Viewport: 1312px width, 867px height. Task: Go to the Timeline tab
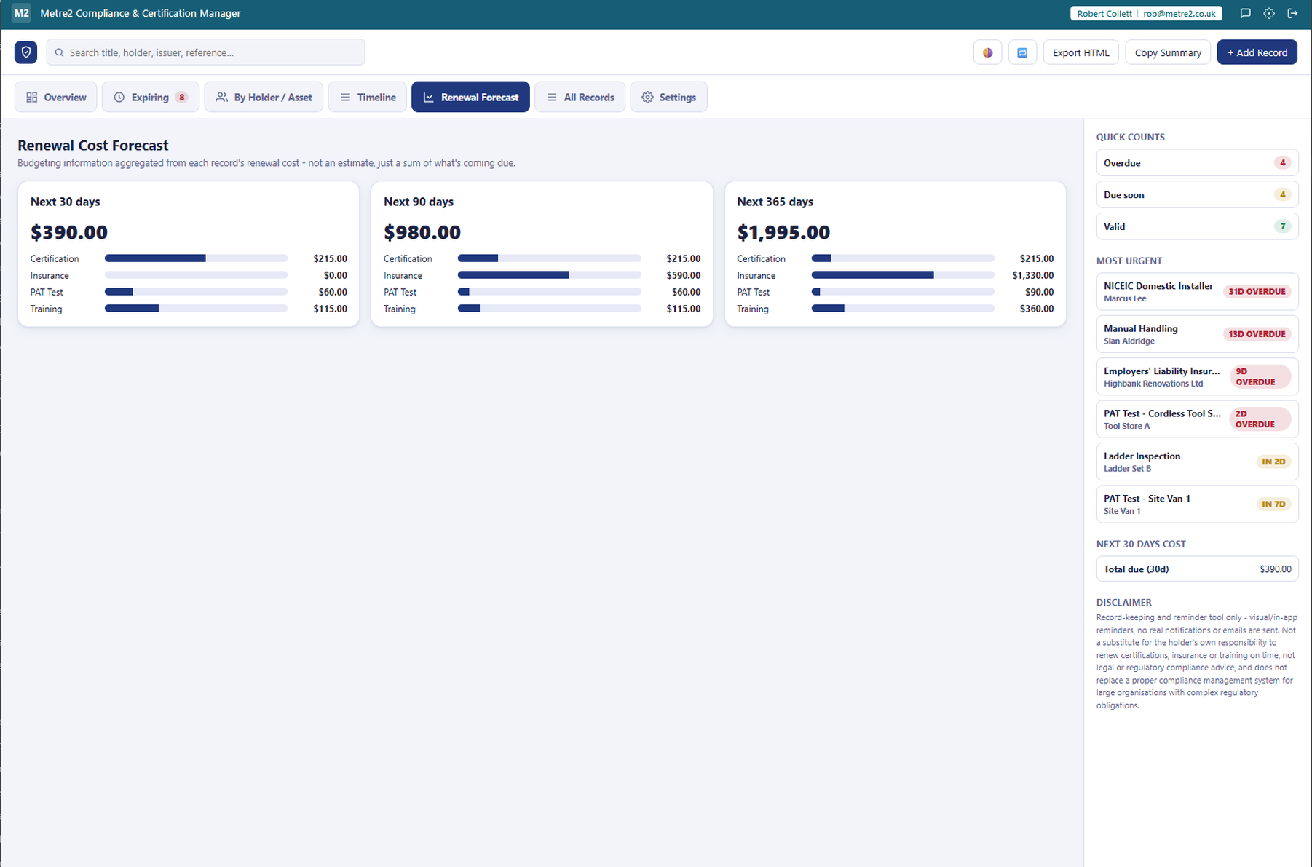(368, 97)
